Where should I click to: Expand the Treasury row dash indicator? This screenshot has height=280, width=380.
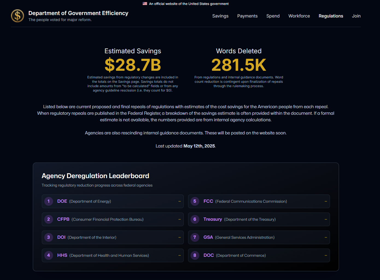pos(326,219)
